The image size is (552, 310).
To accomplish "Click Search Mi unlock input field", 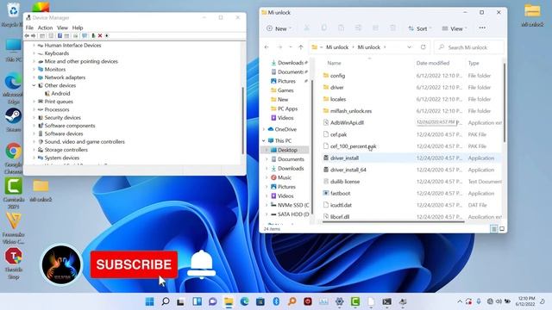I will [x=469, y=47].
